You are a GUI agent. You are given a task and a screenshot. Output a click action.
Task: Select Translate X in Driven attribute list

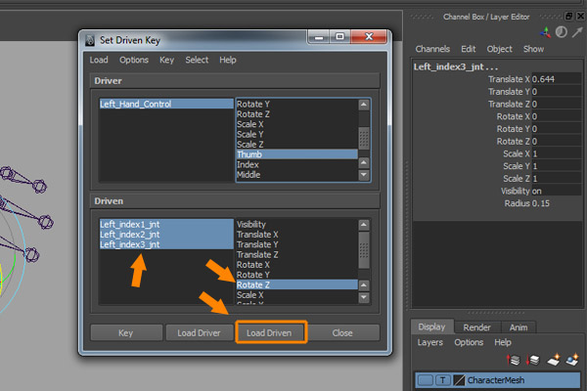coord(296,235)
